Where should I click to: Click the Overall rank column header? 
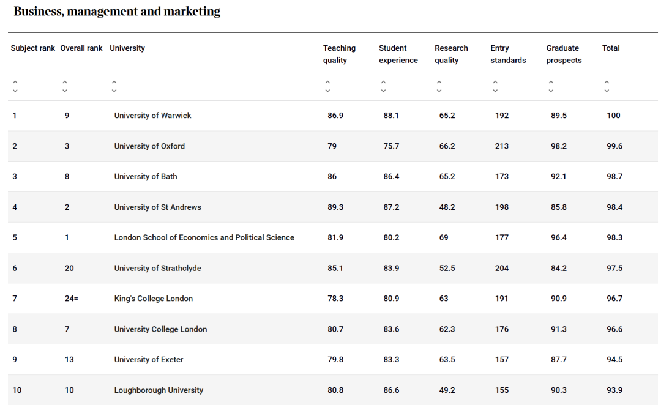81,48
